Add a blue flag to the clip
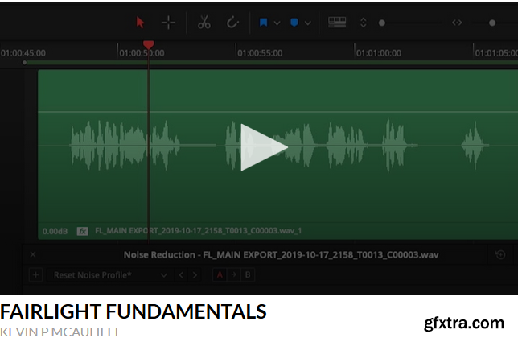Viewport: 518px width, 342px height. [x=263, y=23]
